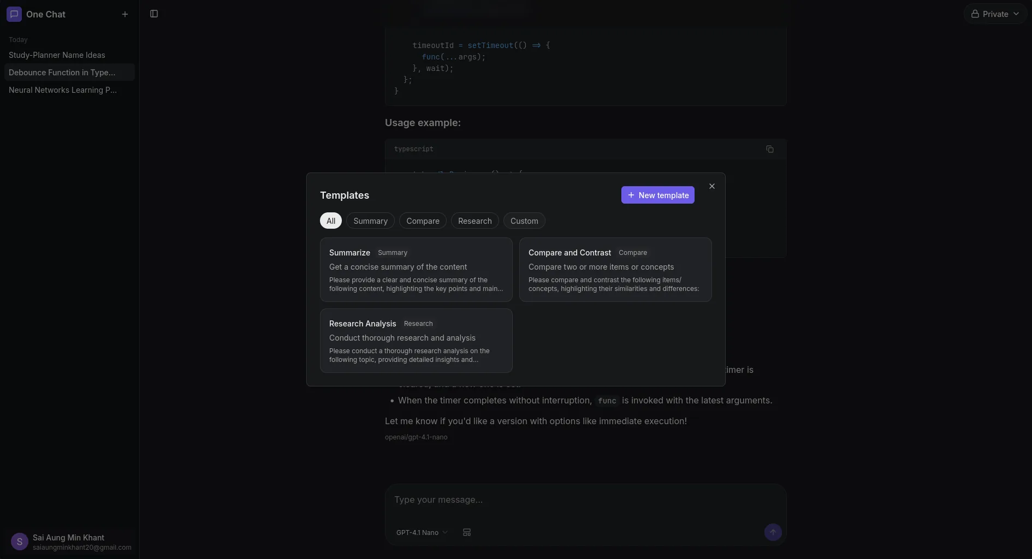The image size is (1032, 559).
Task: Click the Sai Aung Min Khant account name
Action: [x=68, y=538]
